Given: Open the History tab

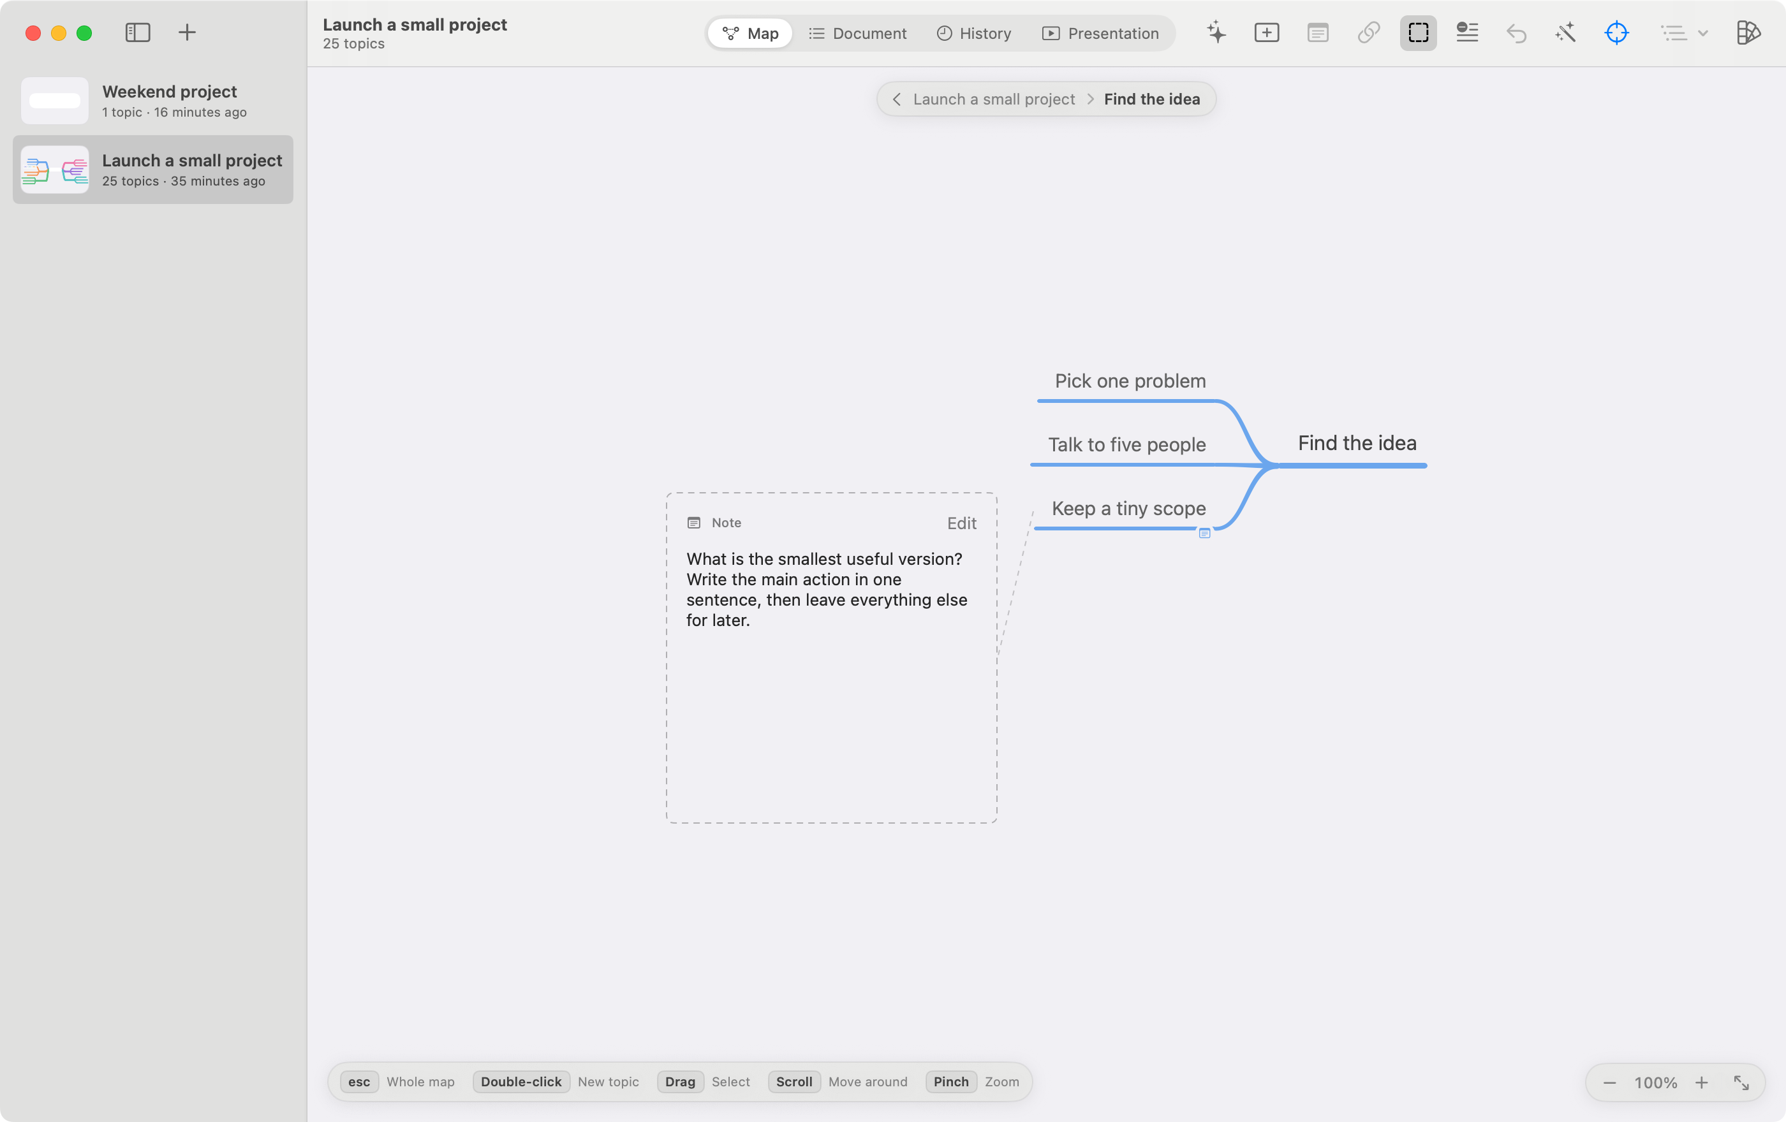Looking at the screenshot, I should 974,33.
